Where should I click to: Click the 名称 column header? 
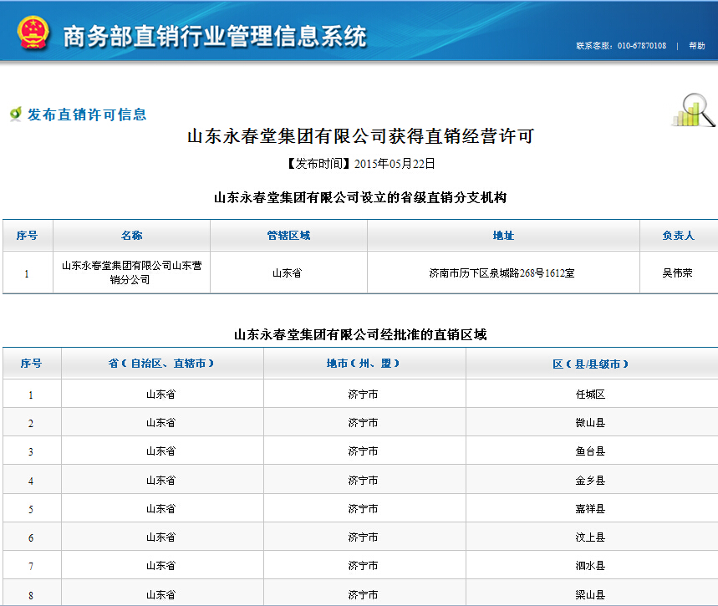pos(131,236)
